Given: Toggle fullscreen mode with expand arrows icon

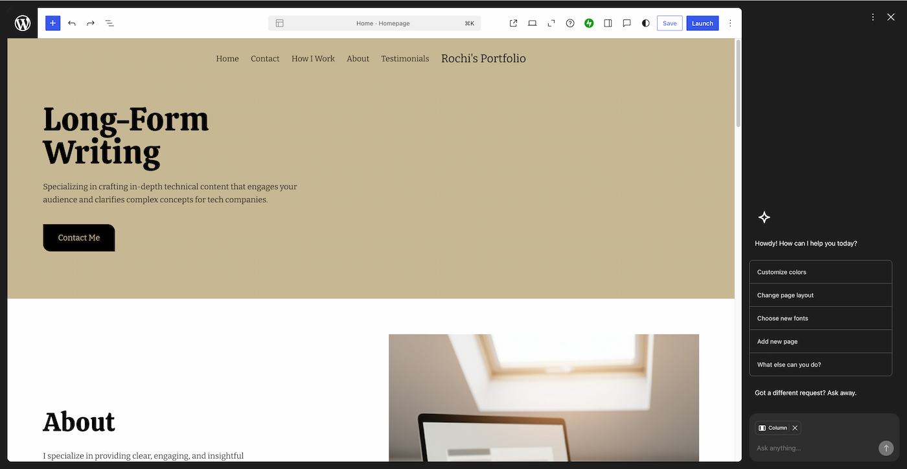Looking at the screenshot, I should click(551, 23).
